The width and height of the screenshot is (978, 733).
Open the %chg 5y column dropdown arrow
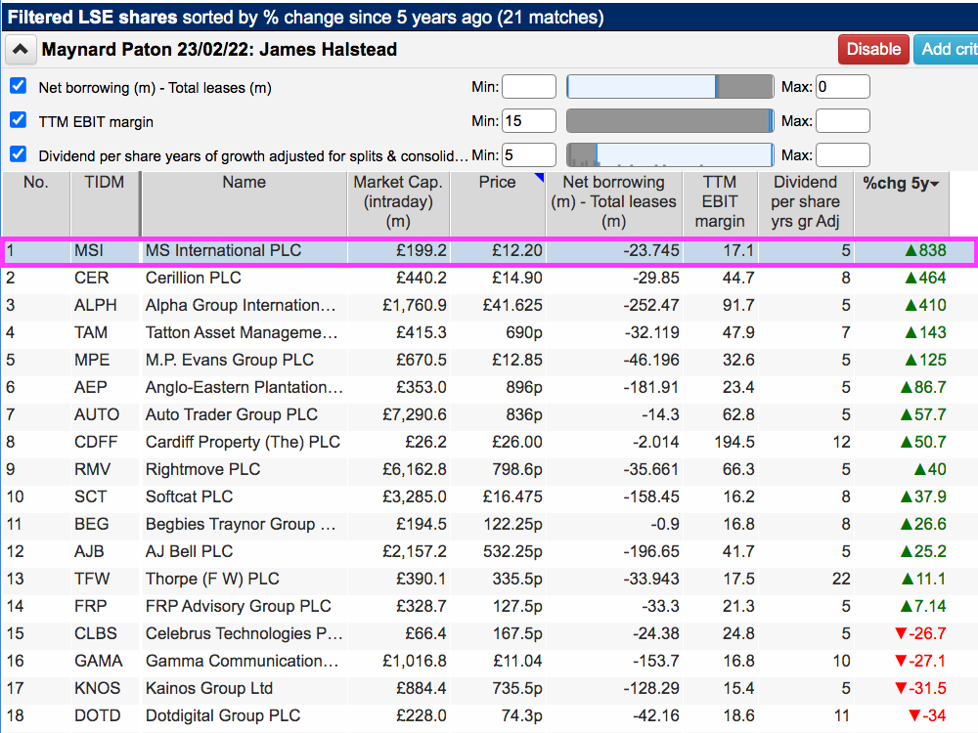(x=934, y=184)
